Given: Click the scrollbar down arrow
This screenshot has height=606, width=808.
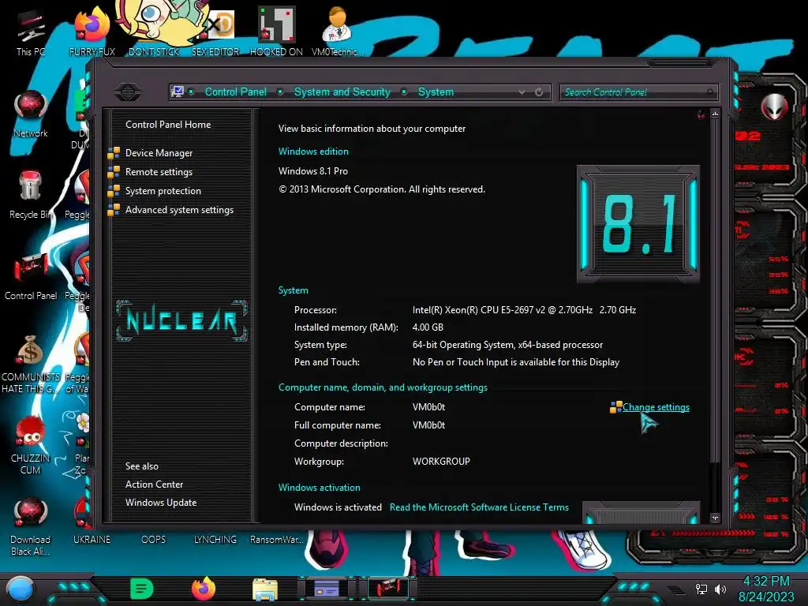Looking at the screenshot, I should (x=715, y=518).
